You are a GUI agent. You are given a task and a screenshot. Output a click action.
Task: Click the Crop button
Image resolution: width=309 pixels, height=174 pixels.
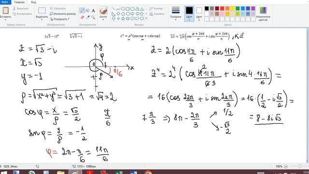(x=57, y=9)
